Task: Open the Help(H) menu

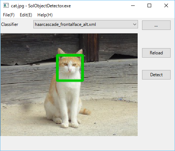Action: coord(45,15)
